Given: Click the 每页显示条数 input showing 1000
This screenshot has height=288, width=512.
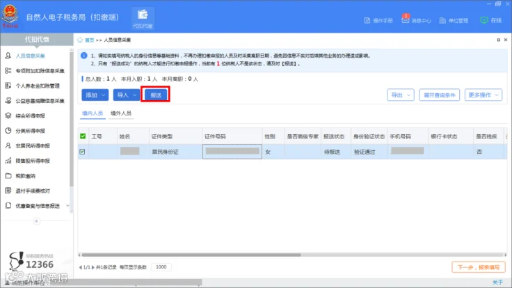Looking at the screenshot, I should point(161,267).
